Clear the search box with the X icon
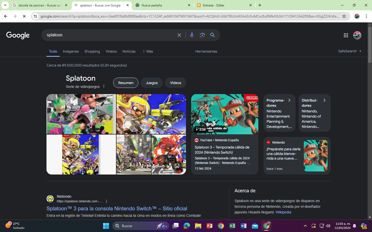Screen dimensions: 372x232 (179, 35)
